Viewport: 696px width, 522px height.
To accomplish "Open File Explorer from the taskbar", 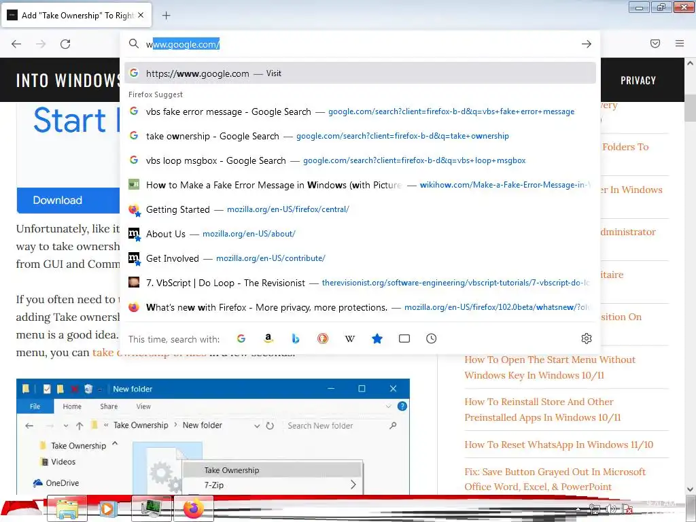I will click(x=67, y=508).
